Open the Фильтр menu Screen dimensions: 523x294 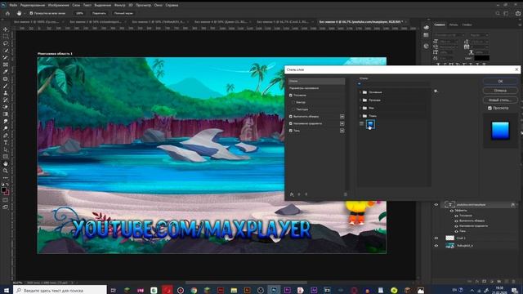tap(120, 5)
